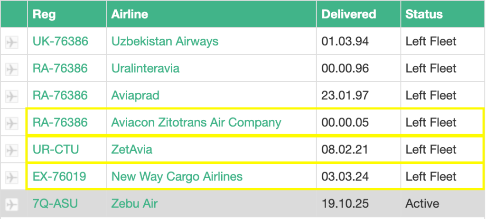Click the airplane icon in the Uralinteravia row
The width and height of the screenshot is (486, 219).
click(12, 69)
